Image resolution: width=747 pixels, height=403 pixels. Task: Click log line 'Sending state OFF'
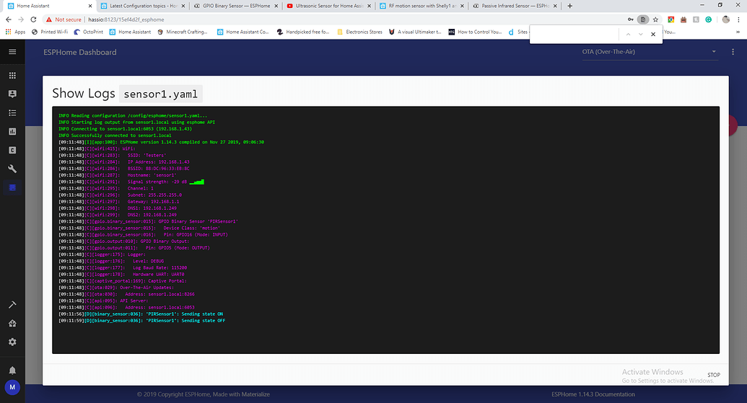point(142,321)
